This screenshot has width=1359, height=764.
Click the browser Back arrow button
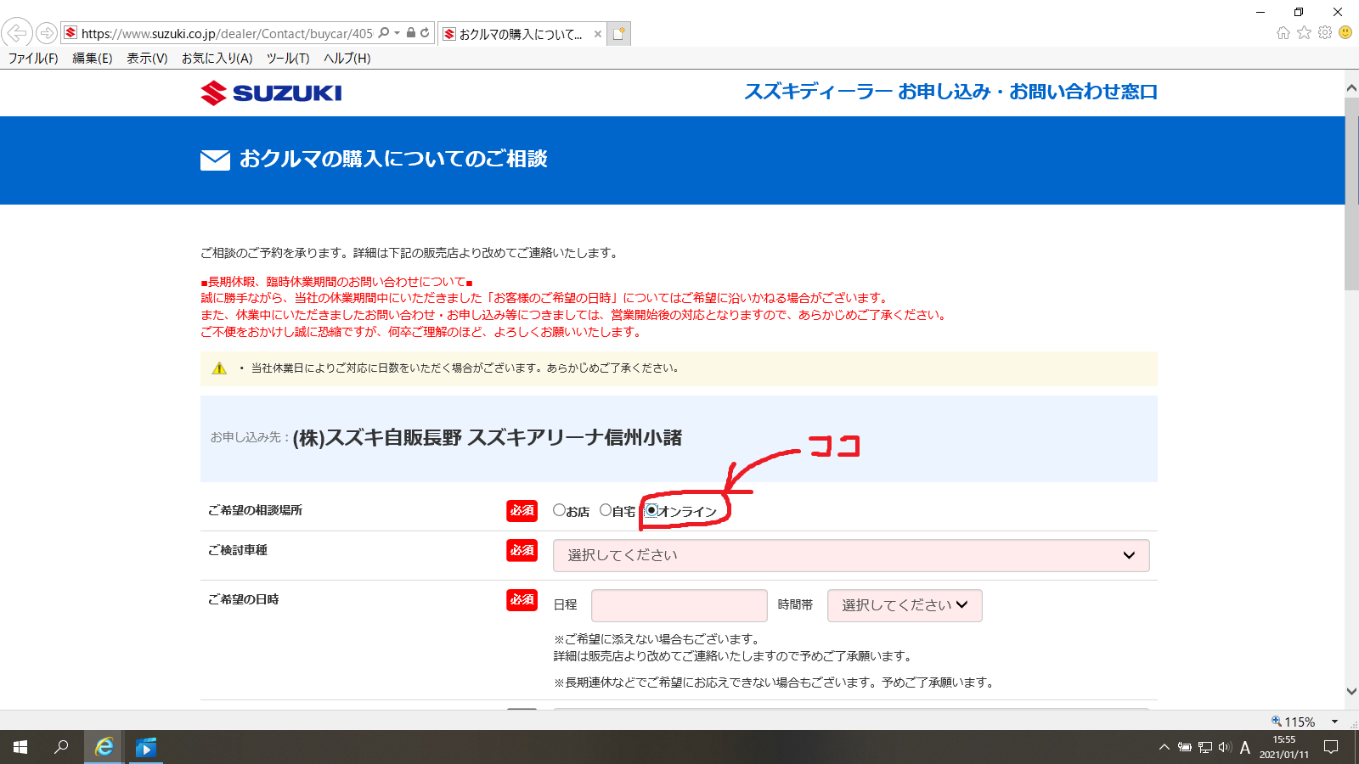pos(17,33)
